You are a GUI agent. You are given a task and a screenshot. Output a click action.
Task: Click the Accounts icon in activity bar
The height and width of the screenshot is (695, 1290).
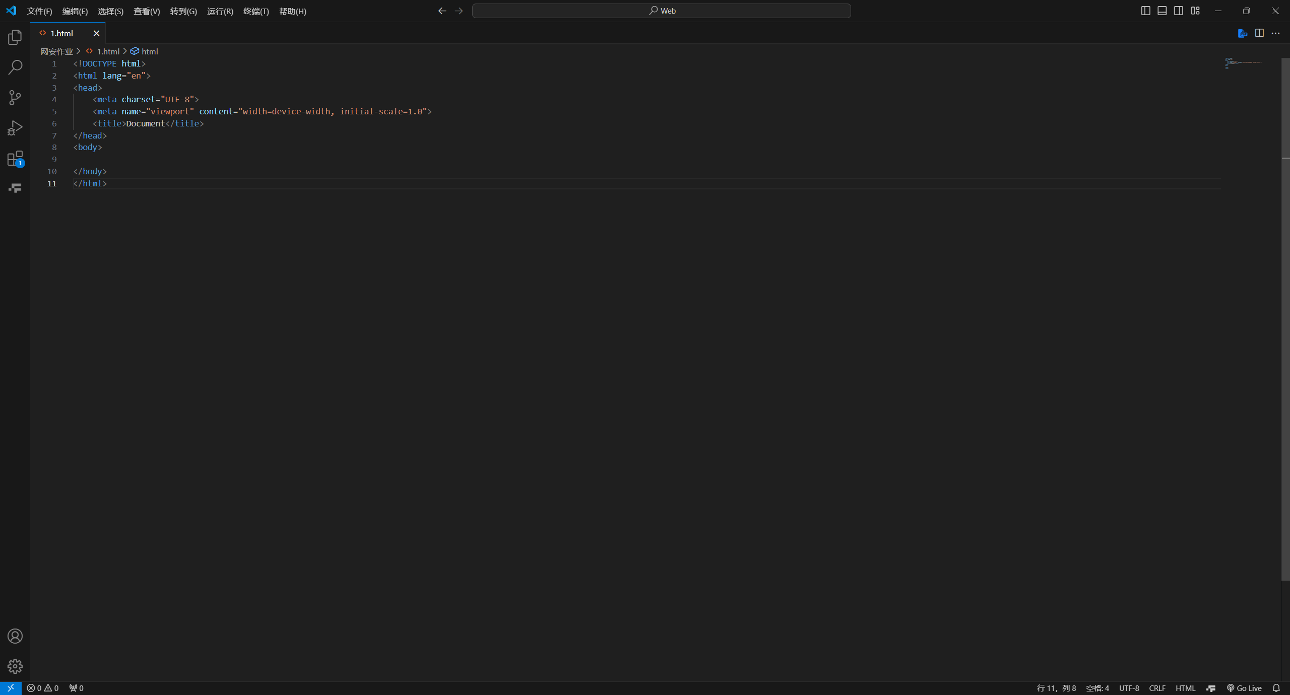click(15, 636)
